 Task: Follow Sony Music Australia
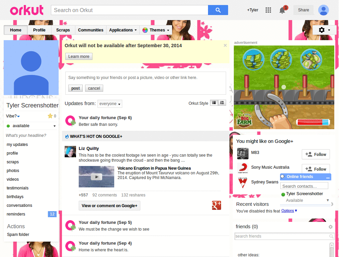[x=316, y=169]
